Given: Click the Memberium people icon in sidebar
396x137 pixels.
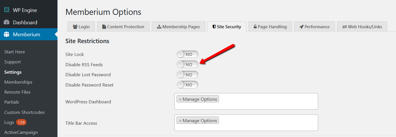Looking at the screenshot, I should click(7, 35).
